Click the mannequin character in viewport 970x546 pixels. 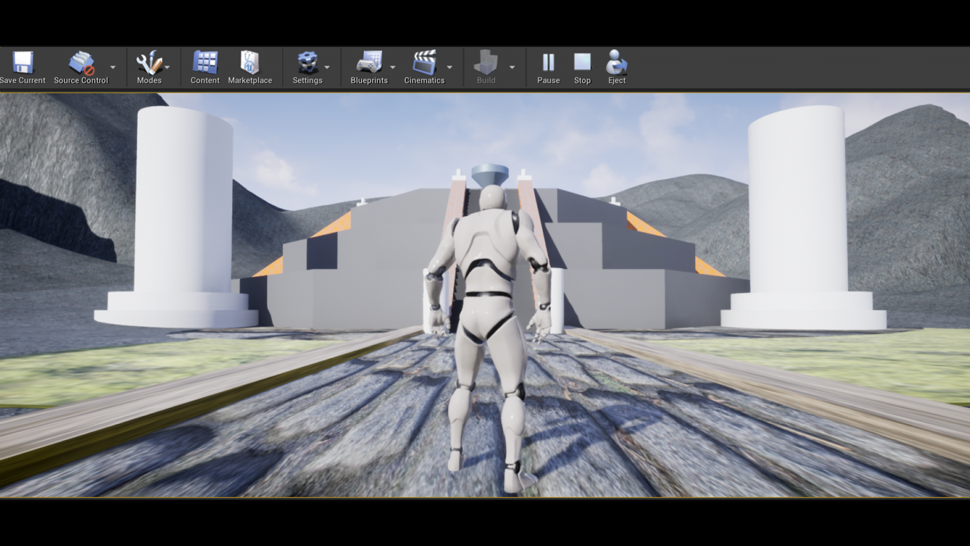click(488, 337)
